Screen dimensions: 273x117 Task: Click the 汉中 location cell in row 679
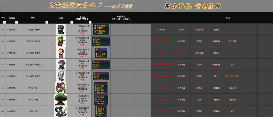[82, 30]
